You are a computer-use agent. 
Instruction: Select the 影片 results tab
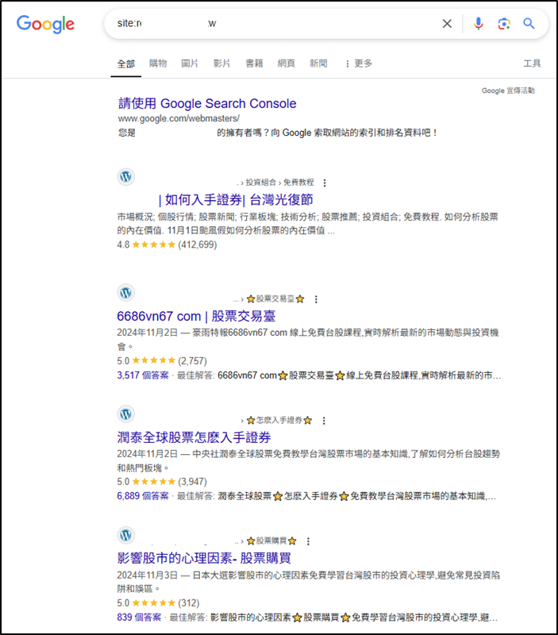(x=221, y=63)
